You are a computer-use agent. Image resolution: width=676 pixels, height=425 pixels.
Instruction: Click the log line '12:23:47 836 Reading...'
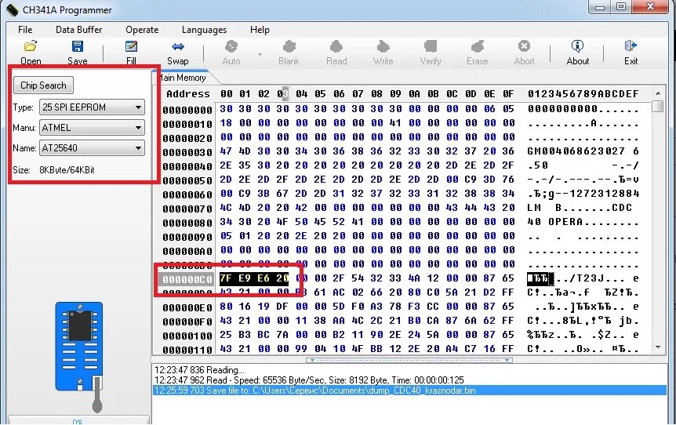pos(199,370)
